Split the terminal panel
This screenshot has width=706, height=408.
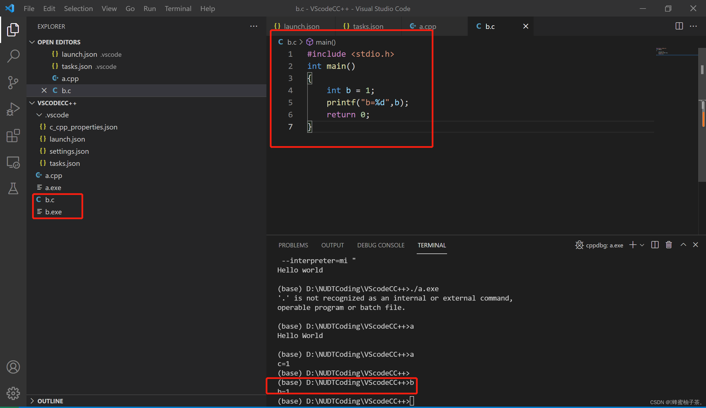[x=655, y=245]
